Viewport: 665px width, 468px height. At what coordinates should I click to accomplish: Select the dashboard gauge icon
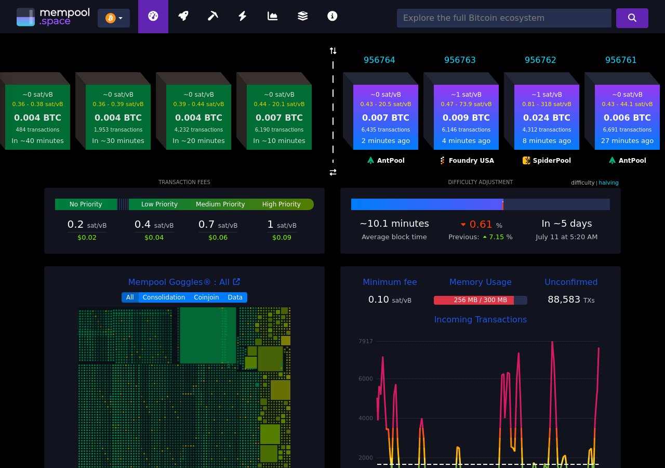153,16
